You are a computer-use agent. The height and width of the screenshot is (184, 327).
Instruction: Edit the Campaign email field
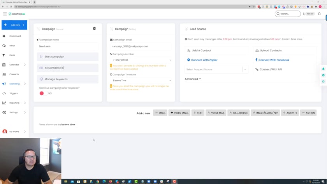[141, 46]
